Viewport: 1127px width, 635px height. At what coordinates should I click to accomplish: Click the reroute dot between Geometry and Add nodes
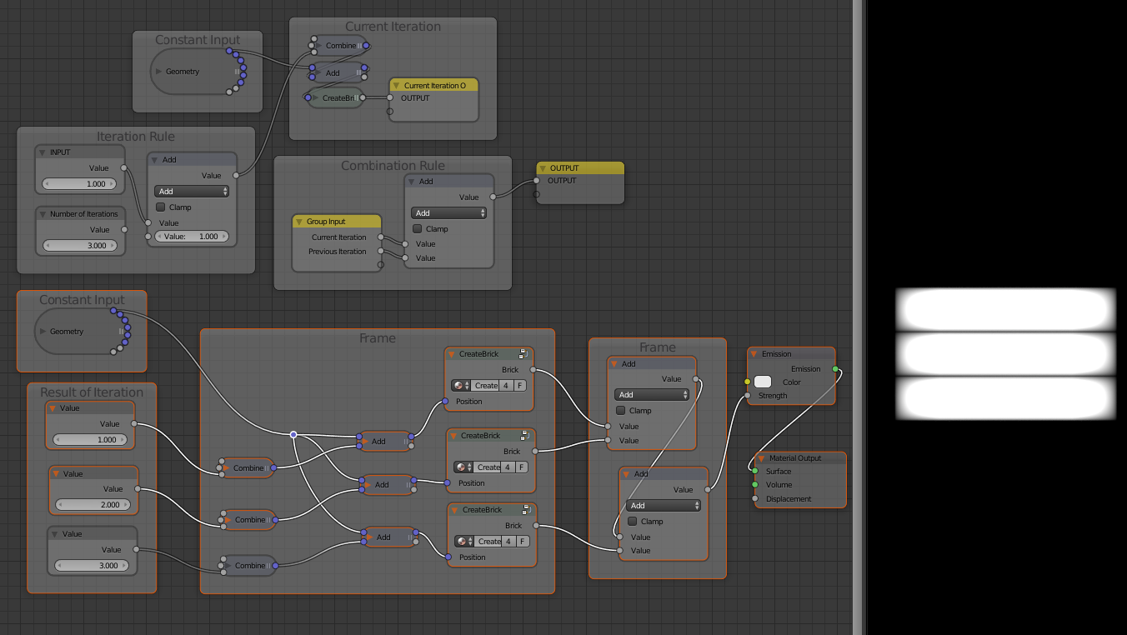(293, 434)
